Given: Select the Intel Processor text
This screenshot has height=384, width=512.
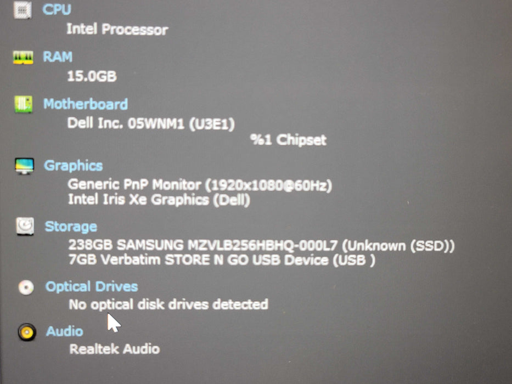Looking at the screenshot, I should pyautogui.click(x=117, y=30).
